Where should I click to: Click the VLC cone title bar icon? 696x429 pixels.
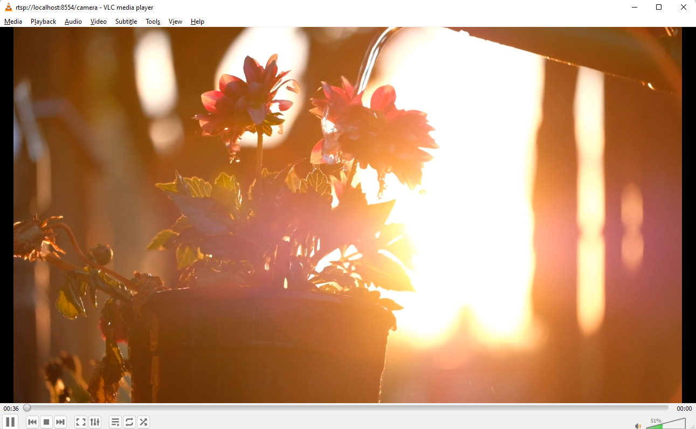[8, 8]
